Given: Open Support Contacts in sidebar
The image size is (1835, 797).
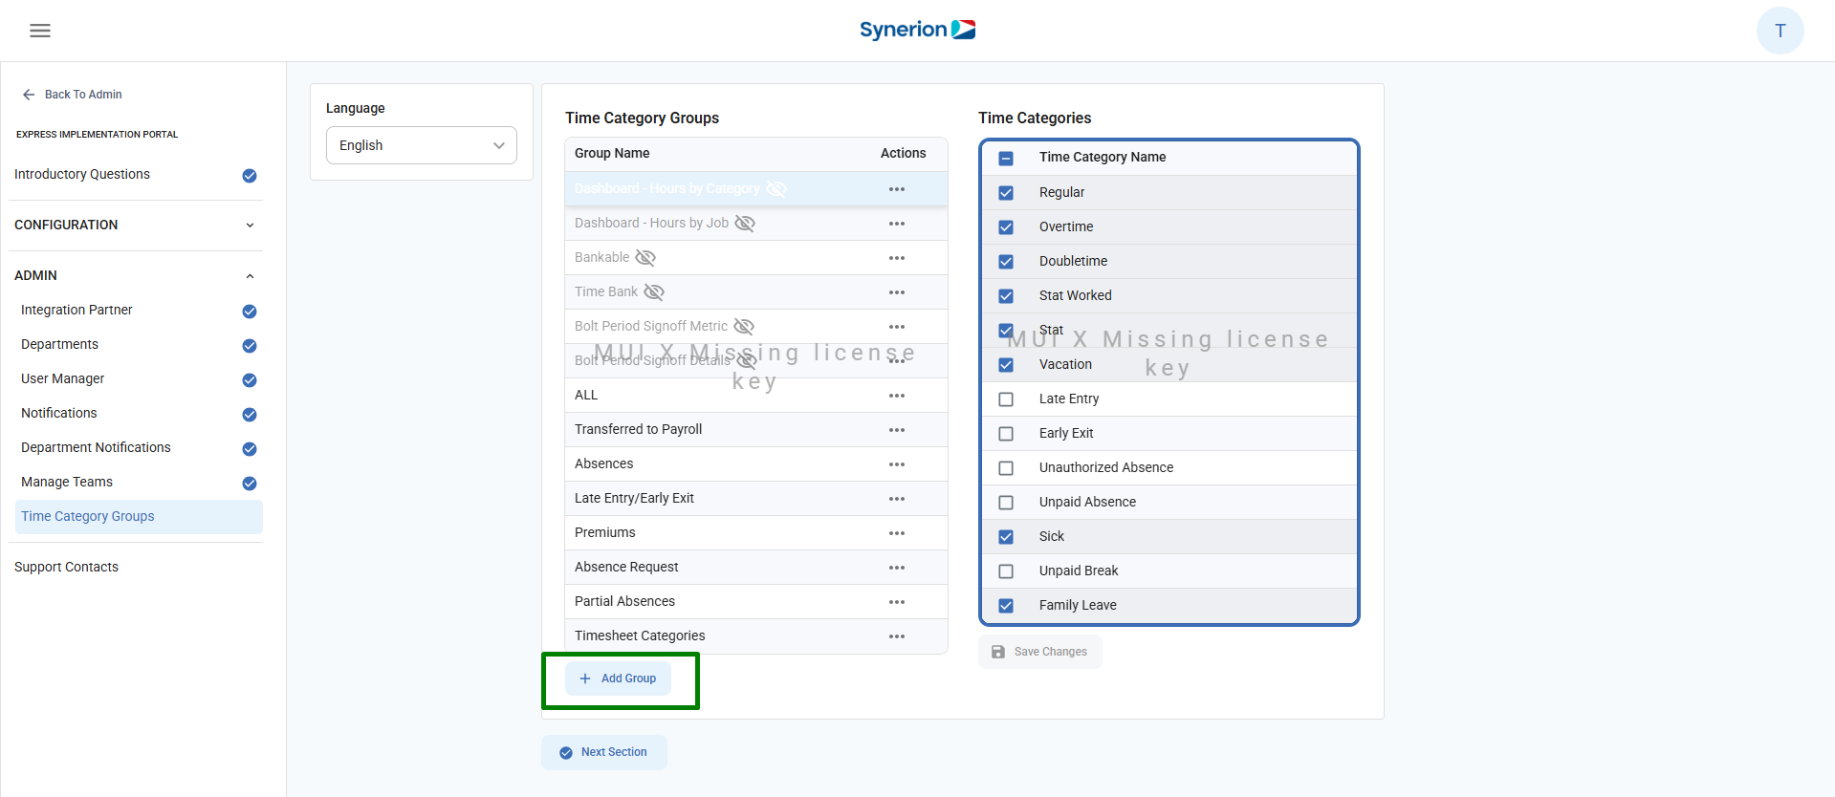Looking at the screenshot, I should 66,567.
